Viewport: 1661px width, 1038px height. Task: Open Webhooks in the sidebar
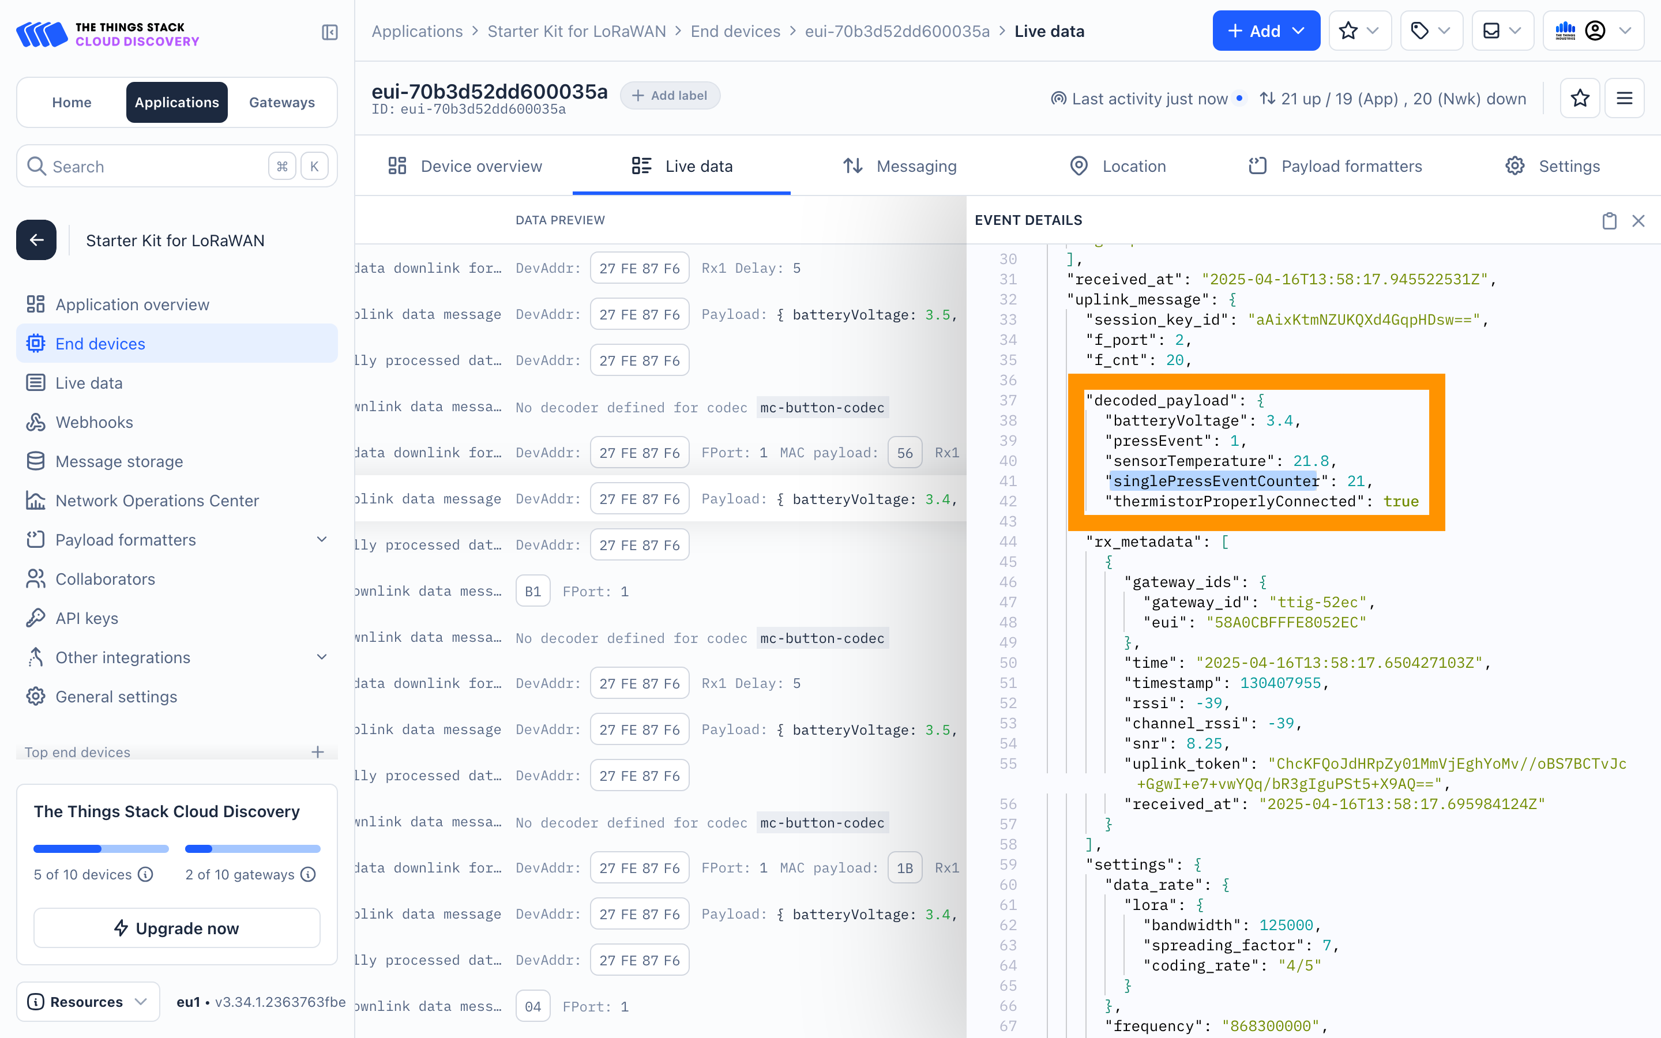[94, 422]
